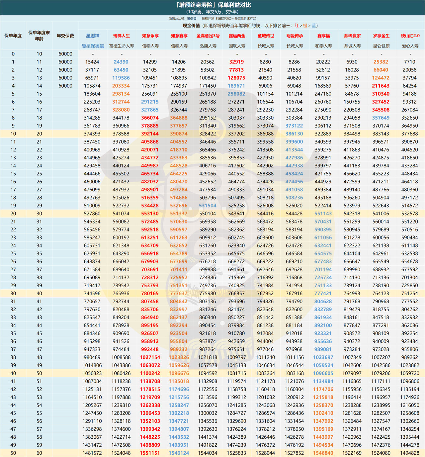
Task: Click the red value 77813
Action: (236, 70)
